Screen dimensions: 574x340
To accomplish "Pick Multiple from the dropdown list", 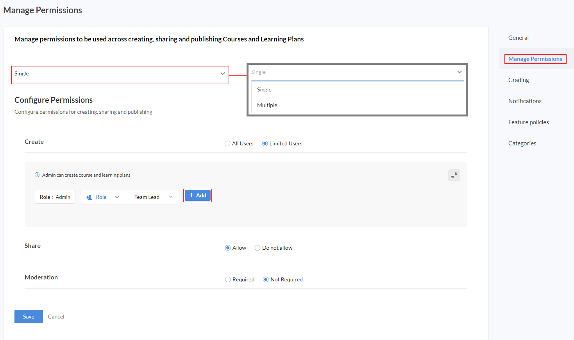I will click(357, 105).
